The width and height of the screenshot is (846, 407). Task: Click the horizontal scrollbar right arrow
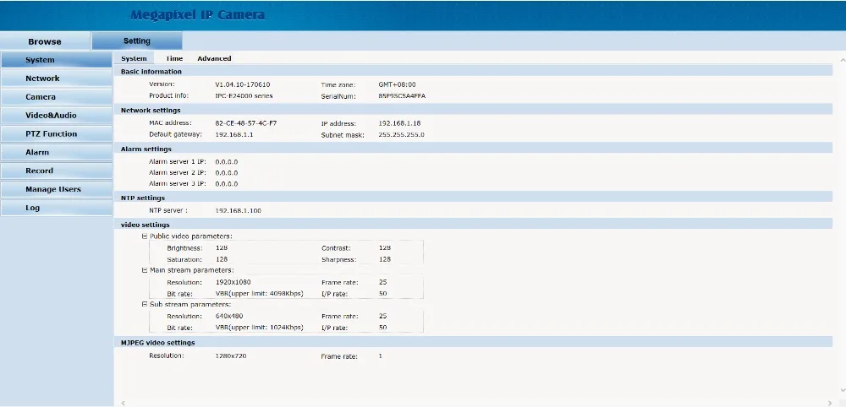pos(831,403)
